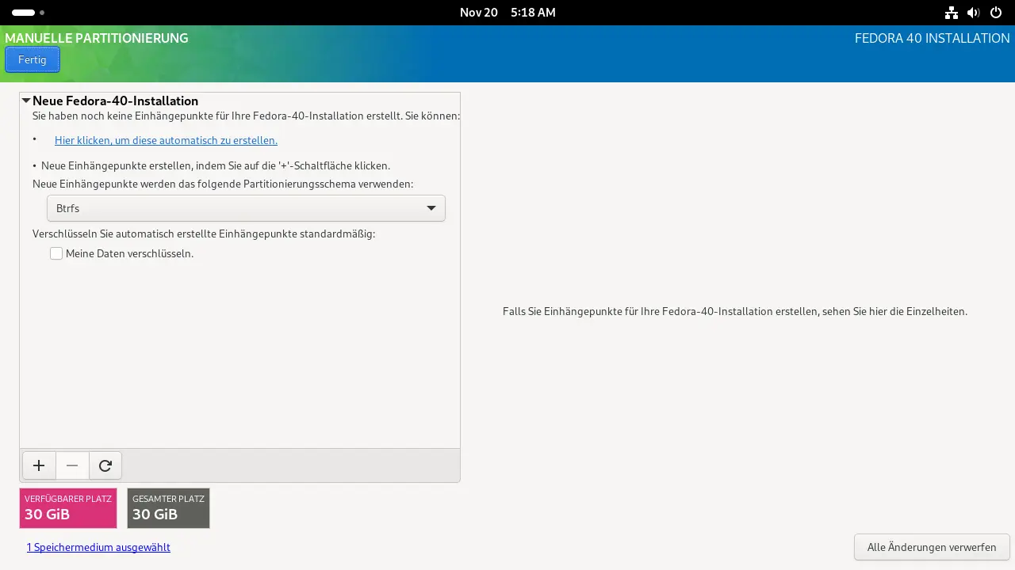Click the details placeholder text in right pane
The width and height of the screenshot is (1015, 570).
click(734, 311)
